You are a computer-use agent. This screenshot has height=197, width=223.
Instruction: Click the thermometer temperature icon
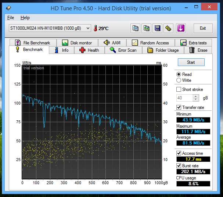pyautogui.click(x=95, y=28)
